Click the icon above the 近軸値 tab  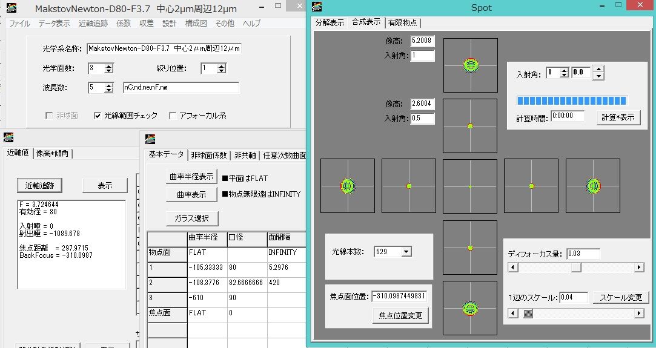tap(8, 137)
